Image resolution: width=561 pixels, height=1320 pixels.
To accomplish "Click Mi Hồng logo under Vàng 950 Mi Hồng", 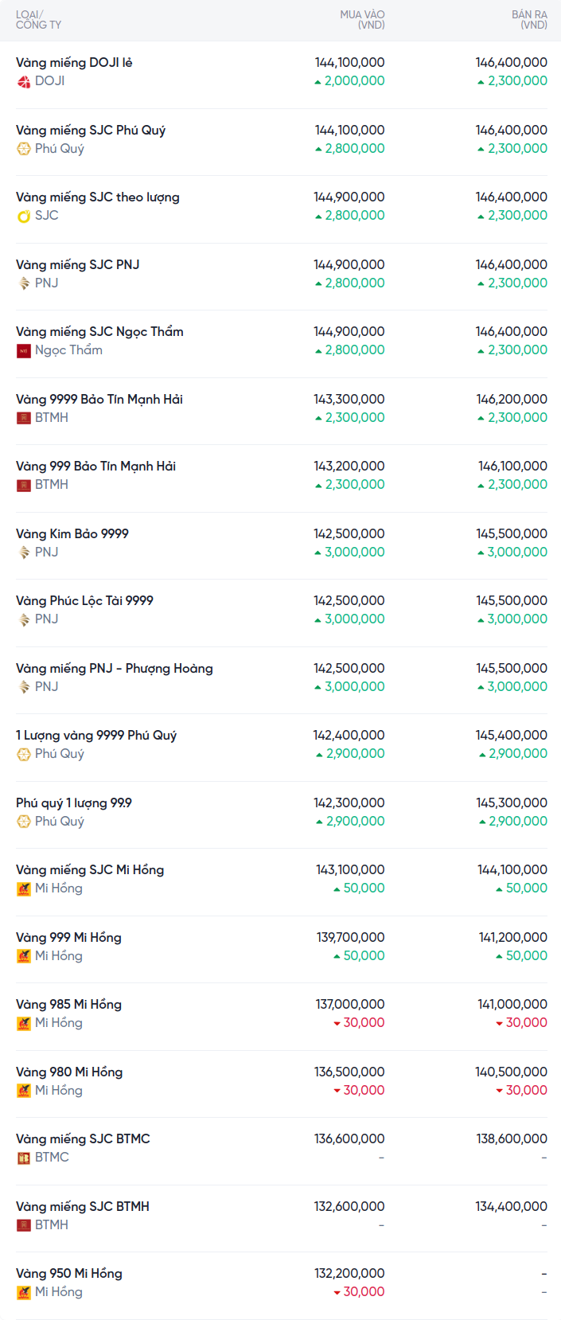I will [24, 1292].
